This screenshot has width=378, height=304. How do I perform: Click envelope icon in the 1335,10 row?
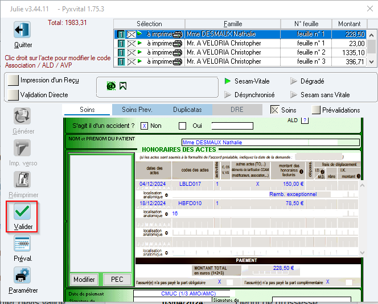tap(132, 53)
